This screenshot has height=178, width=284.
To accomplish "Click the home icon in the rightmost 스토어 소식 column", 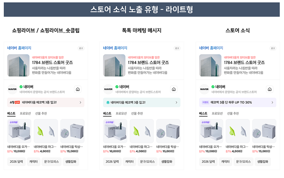I will click(x=270, y=89).
